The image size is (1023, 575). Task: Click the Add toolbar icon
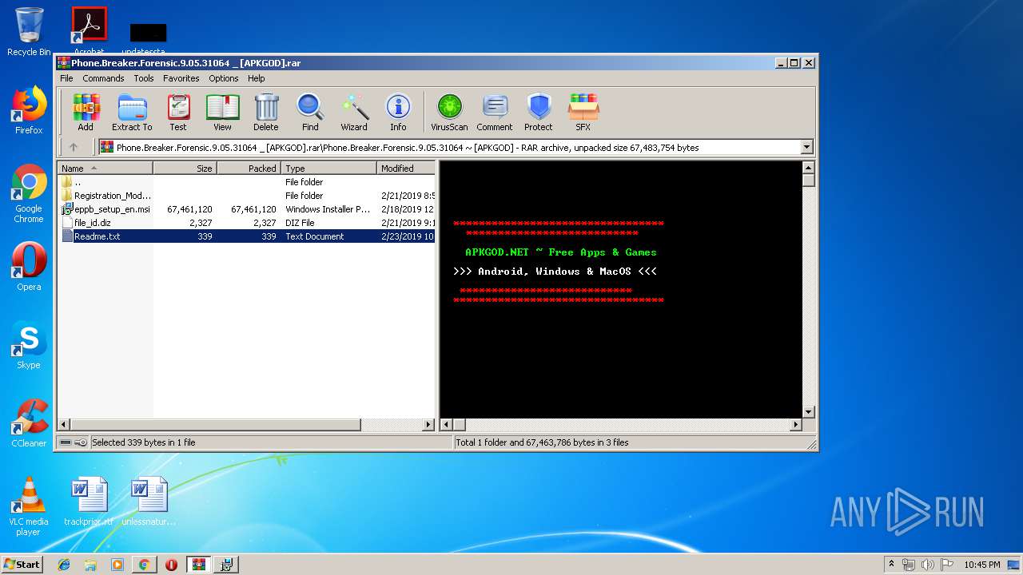(86, 112)
